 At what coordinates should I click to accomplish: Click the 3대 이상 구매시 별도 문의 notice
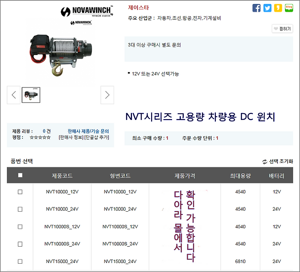[155, 45]
